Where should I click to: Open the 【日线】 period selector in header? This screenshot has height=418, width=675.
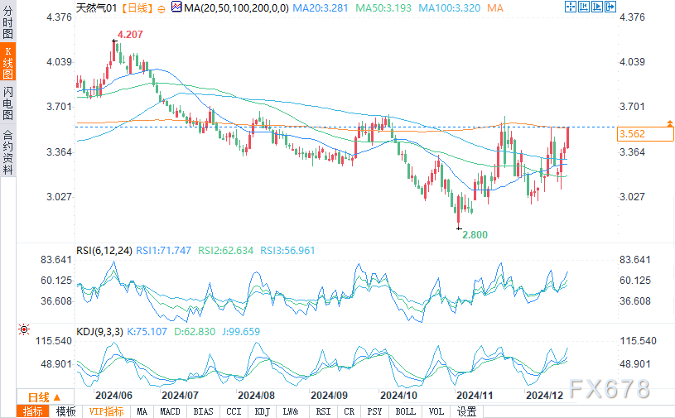coord(137,8)
